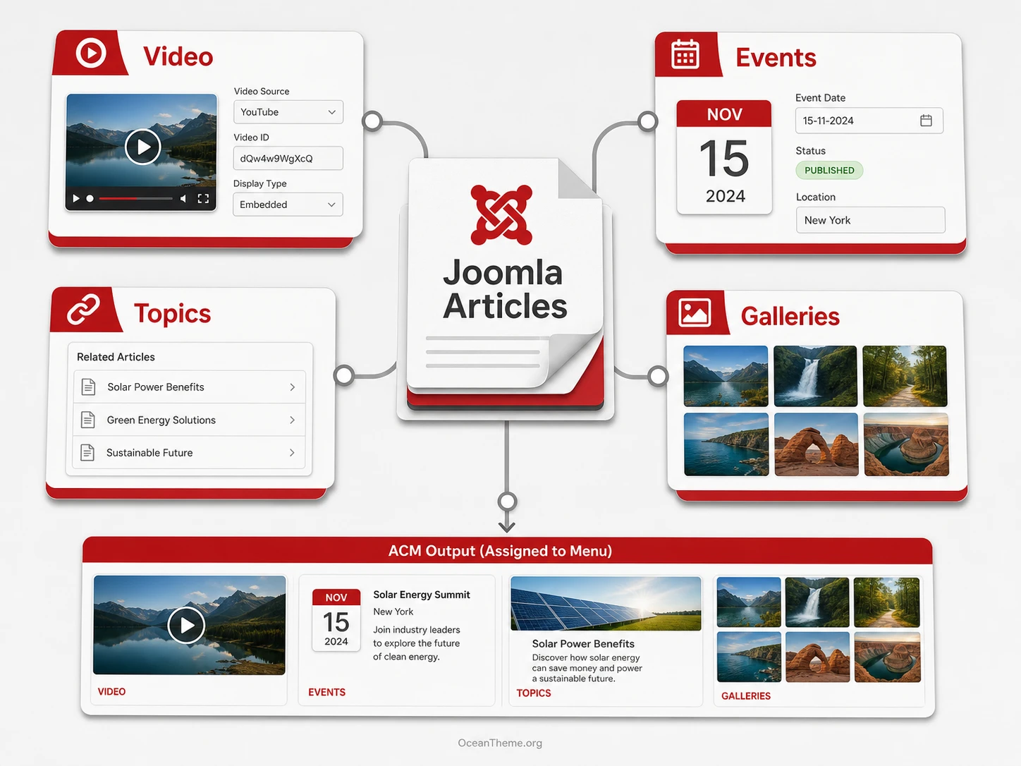Open the Solar Power Benefits related article

point(190,387)
